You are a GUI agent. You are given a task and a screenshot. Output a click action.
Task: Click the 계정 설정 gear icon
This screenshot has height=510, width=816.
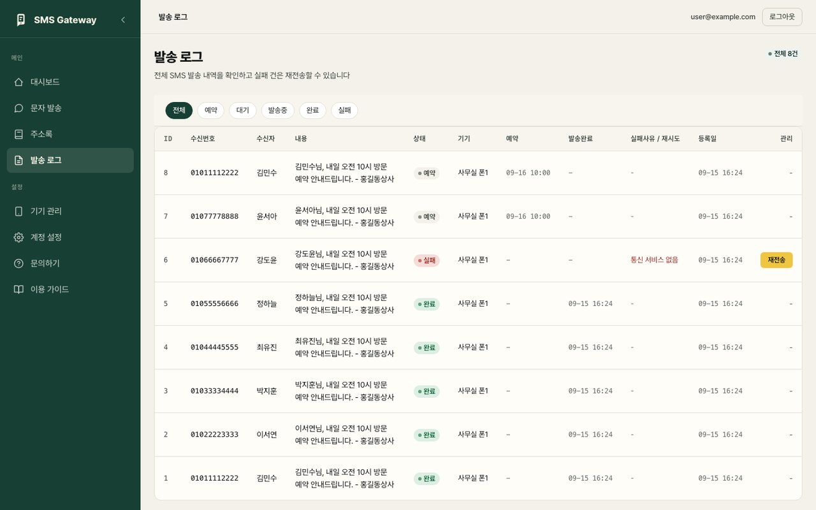pos(18,237)
